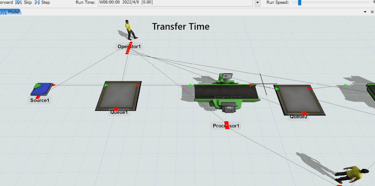Click Processor1's green input port

[x=191, y=85]
